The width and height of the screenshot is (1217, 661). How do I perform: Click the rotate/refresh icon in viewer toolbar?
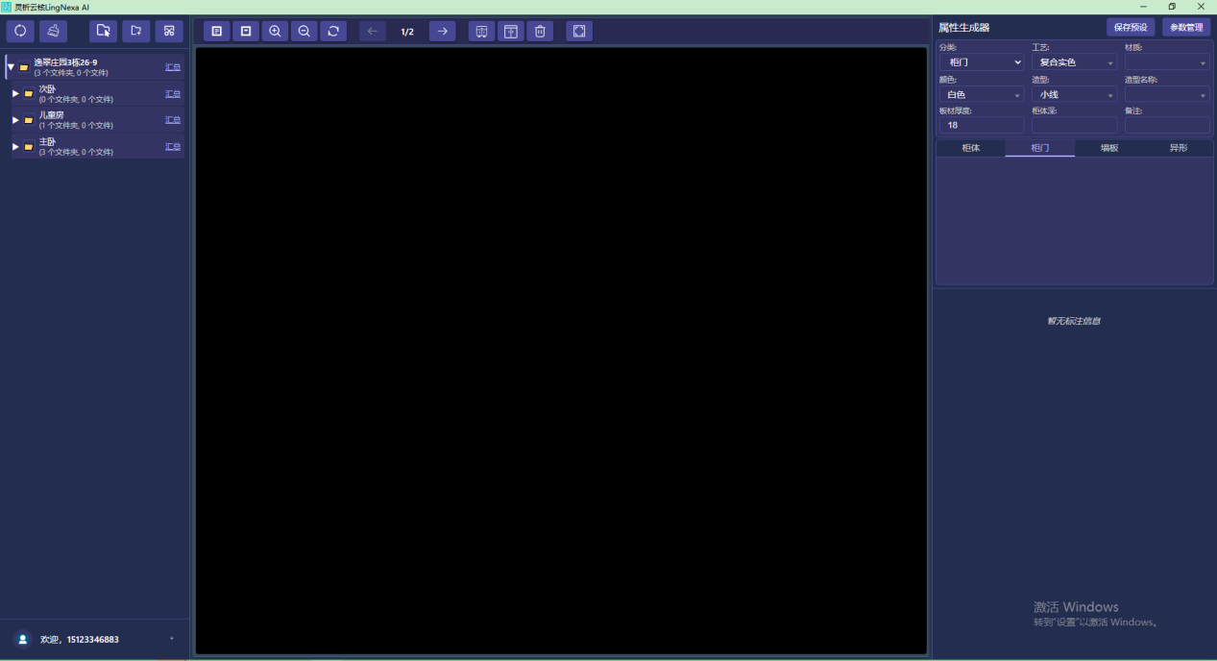(x=333, y=32)
